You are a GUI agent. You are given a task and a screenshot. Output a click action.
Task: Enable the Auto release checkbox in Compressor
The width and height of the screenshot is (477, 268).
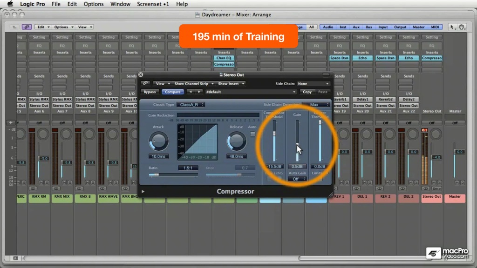252,134
